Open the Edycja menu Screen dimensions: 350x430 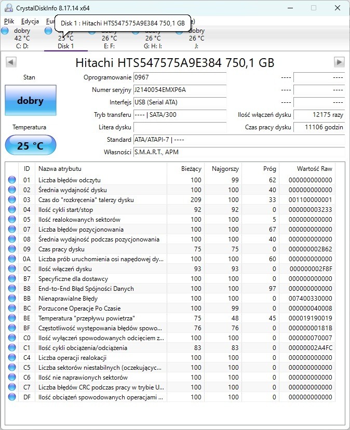(x=30, y=21)
